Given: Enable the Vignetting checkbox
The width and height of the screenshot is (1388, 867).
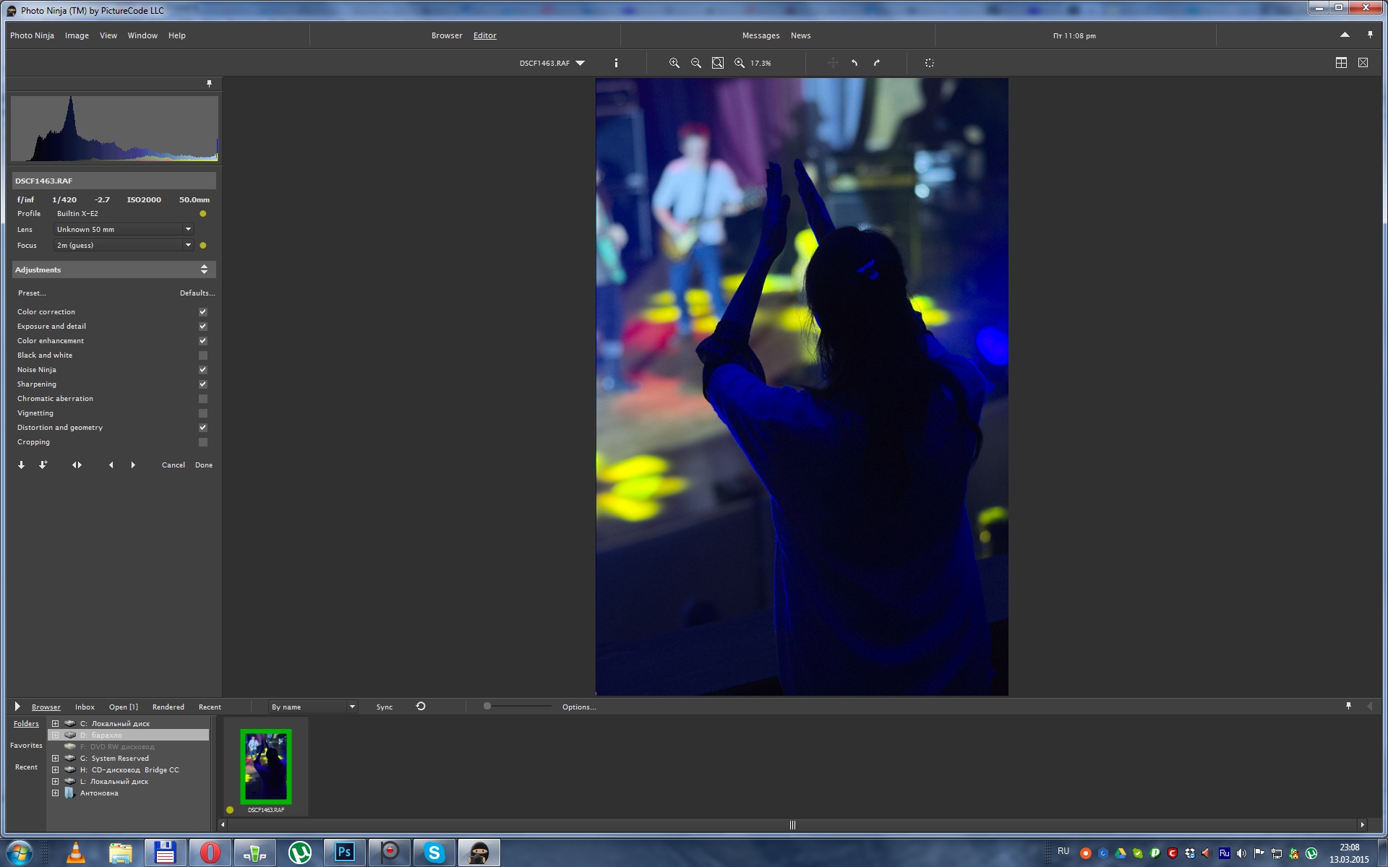Looking at the screenshot, I should 203,413.
